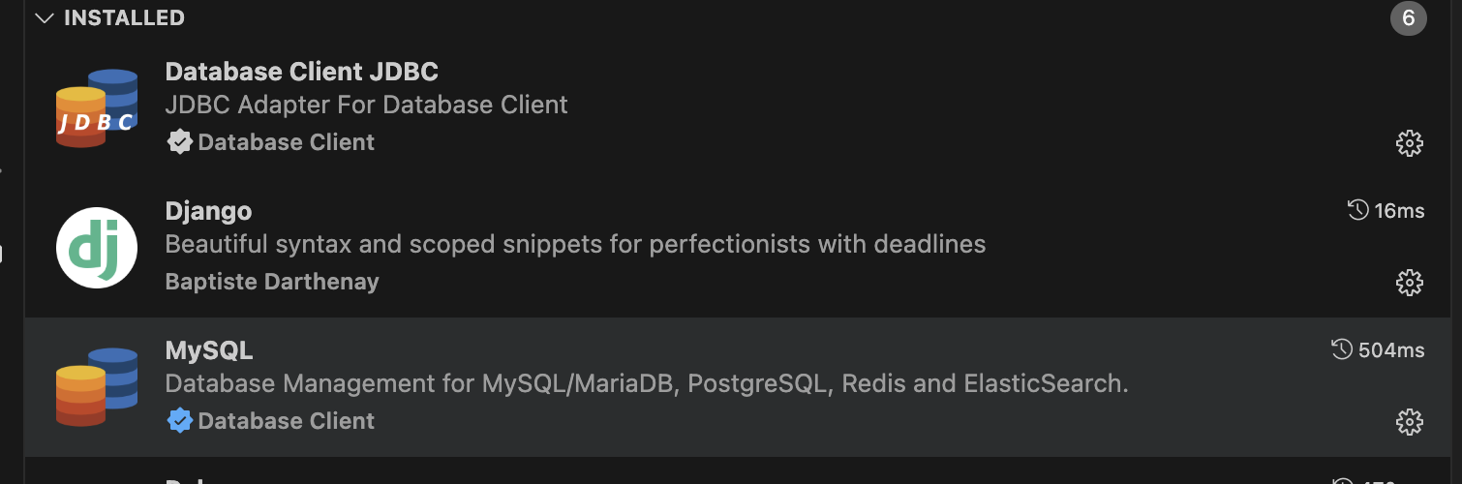This screenshot has width=1462, height=484.
Task: Select publisher name Baptiste Darthenay
Action: (x=272, y=282)
